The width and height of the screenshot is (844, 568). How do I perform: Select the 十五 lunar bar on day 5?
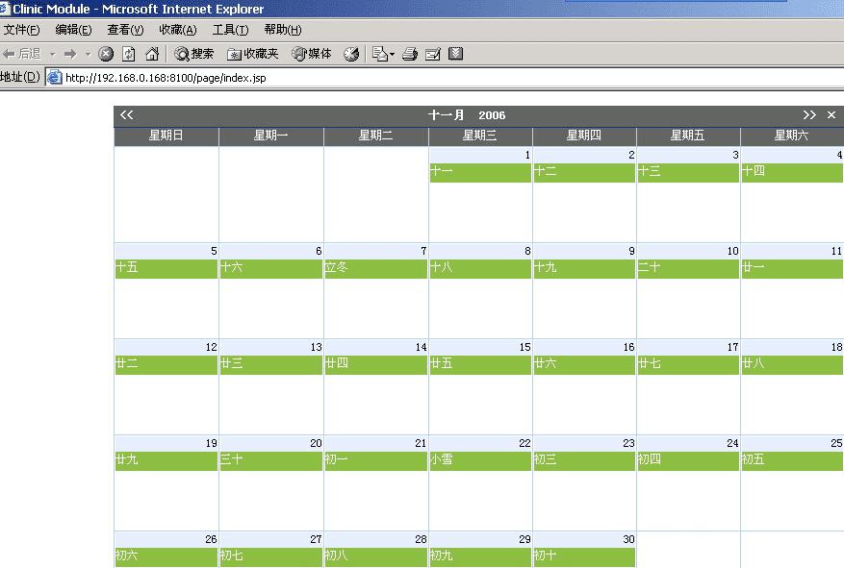tap(166, 268)
